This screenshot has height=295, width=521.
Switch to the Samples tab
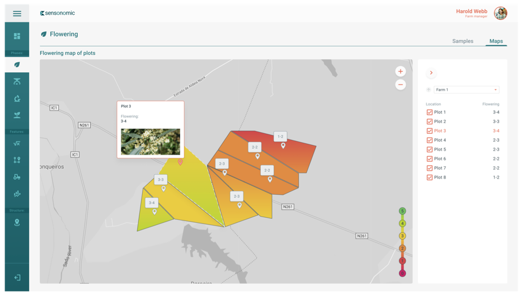(x=462, y=41)
